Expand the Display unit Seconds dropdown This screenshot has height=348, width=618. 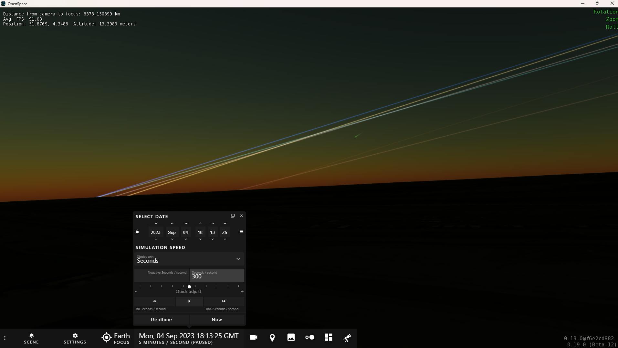pyautogui.click(x=189, y=259)
